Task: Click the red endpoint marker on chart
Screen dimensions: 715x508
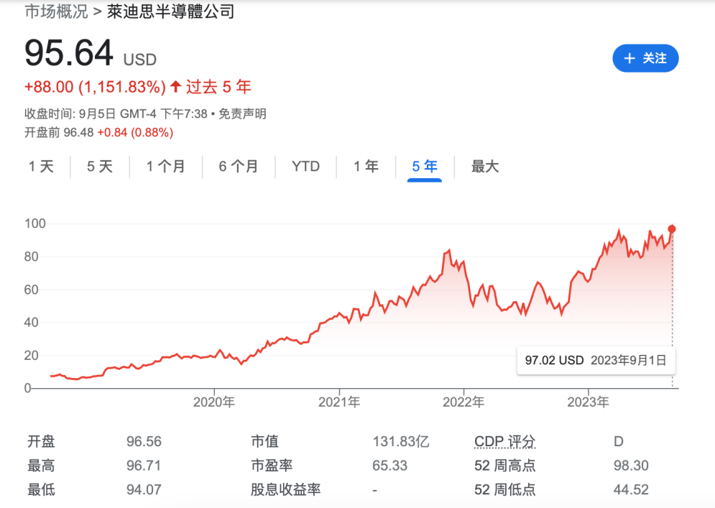Action: 672,229
